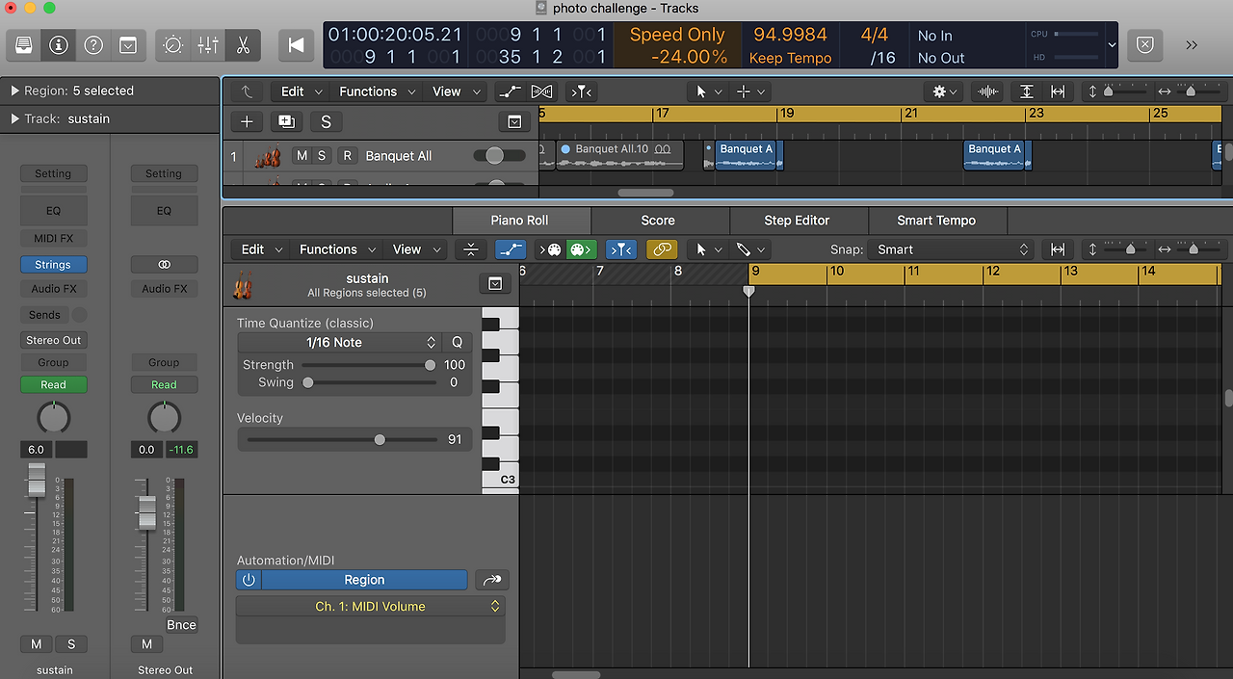The height and width of the screenshot is (679, 1233).
Task: Expand the Track sustain inspector
Action: click(15, 118)
